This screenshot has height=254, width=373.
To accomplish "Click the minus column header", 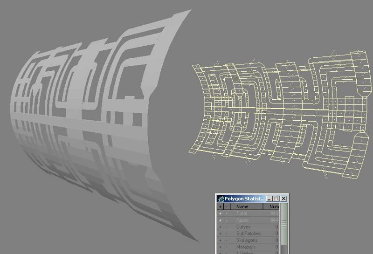I will tap(227, 206).
